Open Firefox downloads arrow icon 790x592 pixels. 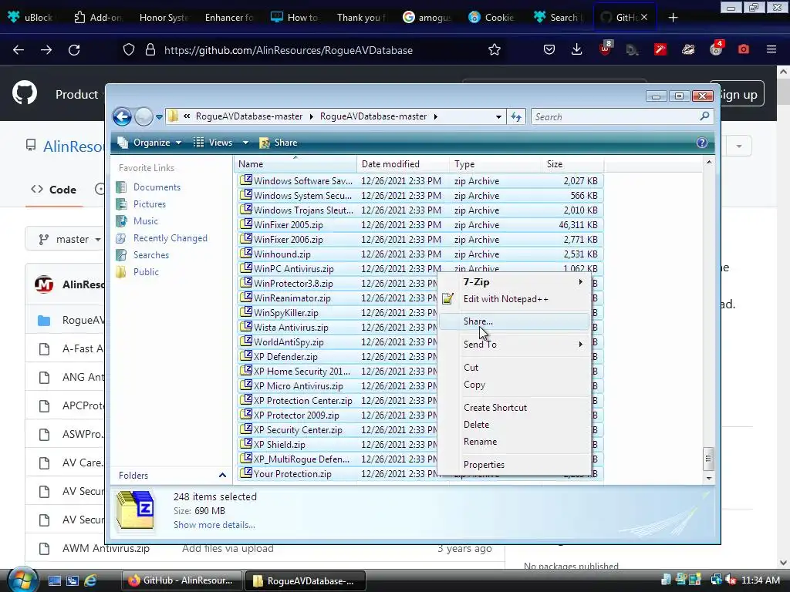pyautogui.click(x=577, y=49)
